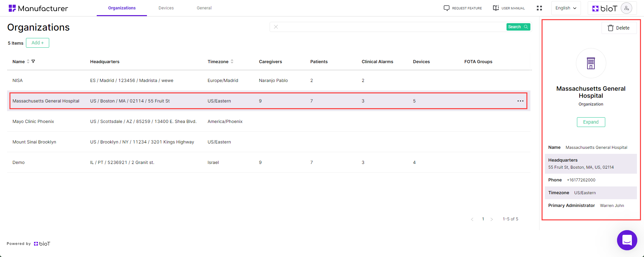Sort by Name column arrows

[x=28, y=61]
